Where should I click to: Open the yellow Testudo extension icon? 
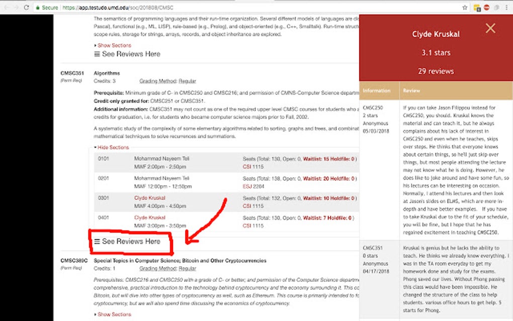click(477, 8)
